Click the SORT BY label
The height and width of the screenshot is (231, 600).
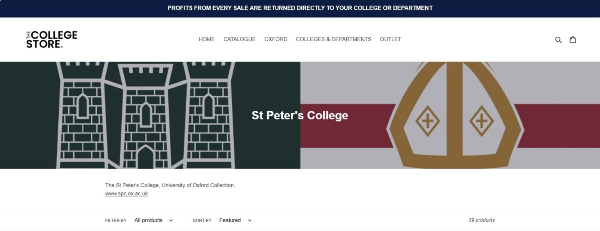202,221
